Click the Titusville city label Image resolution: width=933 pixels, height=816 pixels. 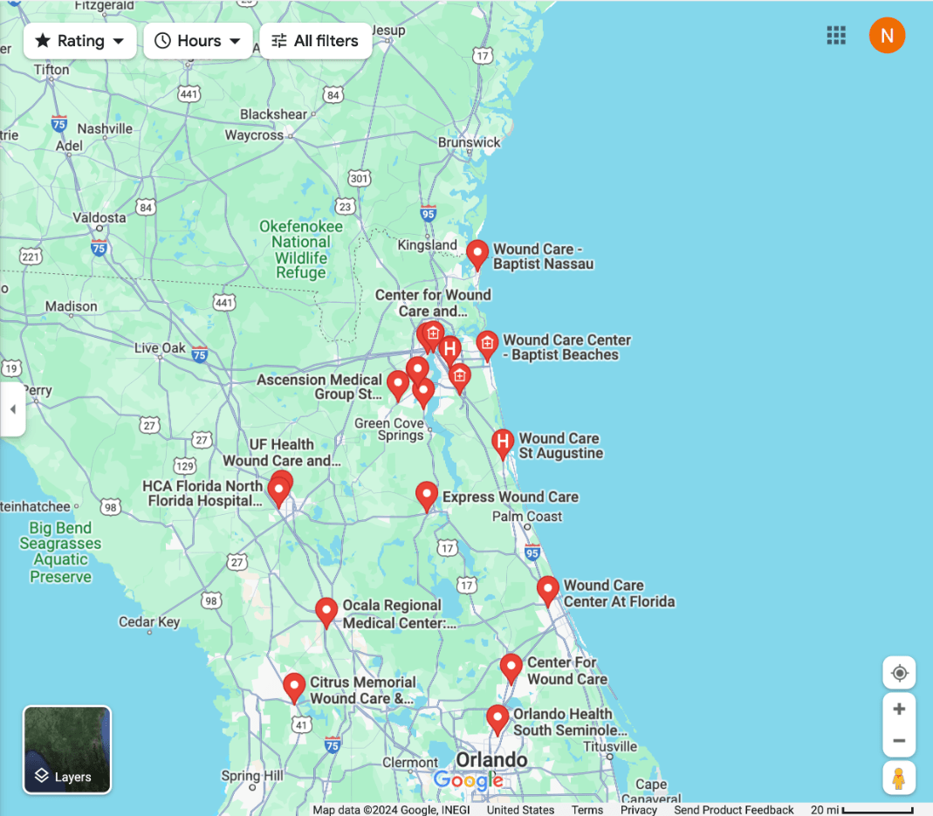[x=610, y=746]
